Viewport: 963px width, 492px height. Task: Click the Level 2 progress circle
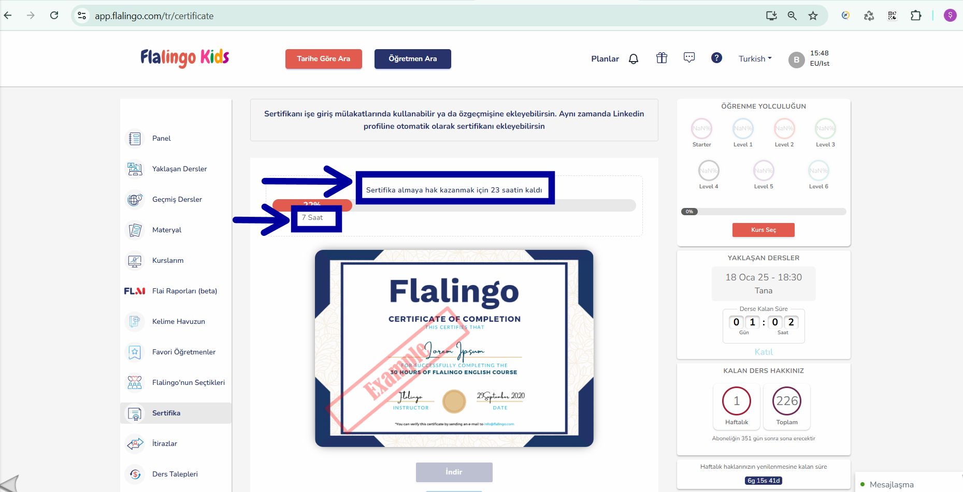click(x=784, y=128)
